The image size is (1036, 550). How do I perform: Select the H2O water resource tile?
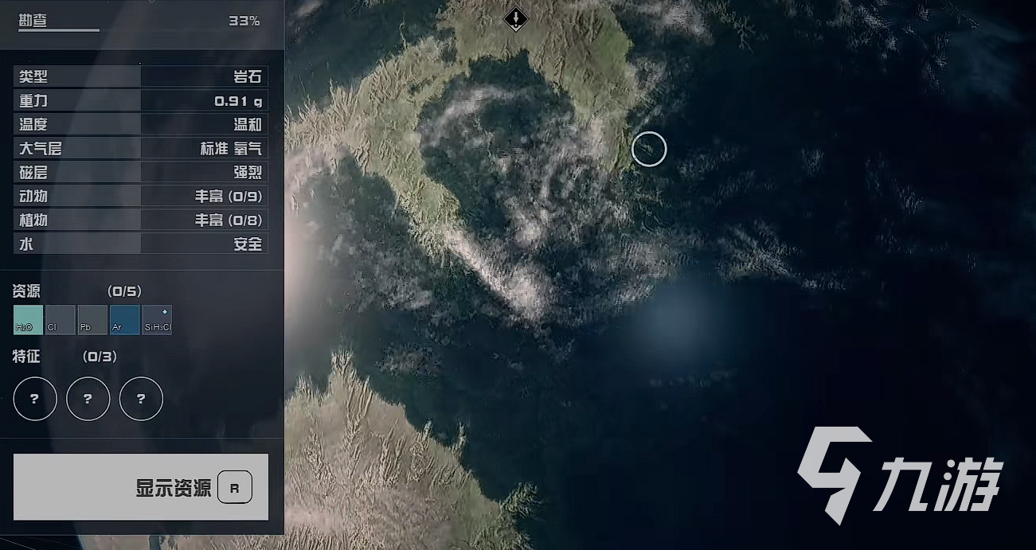pos(29,320)
